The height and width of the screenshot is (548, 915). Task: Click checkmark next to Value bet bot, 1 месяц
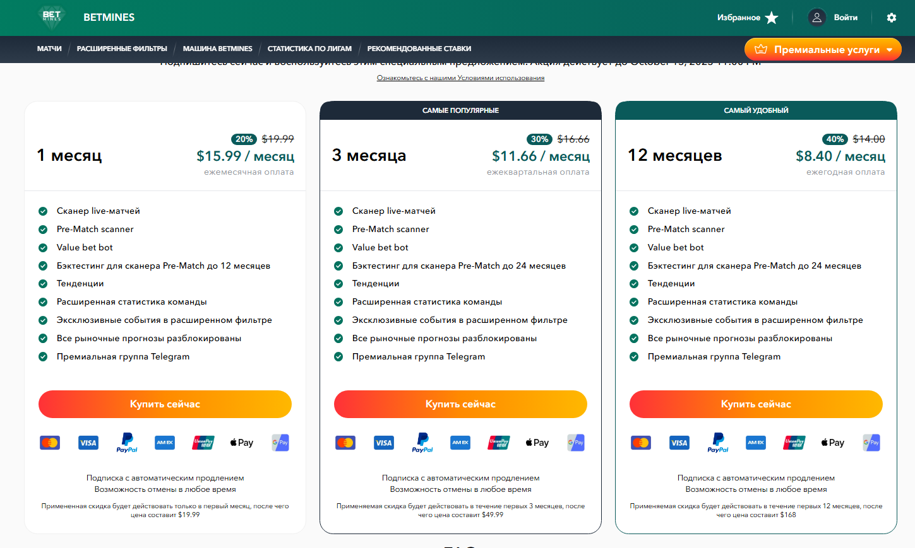click(x=43, y=248)
